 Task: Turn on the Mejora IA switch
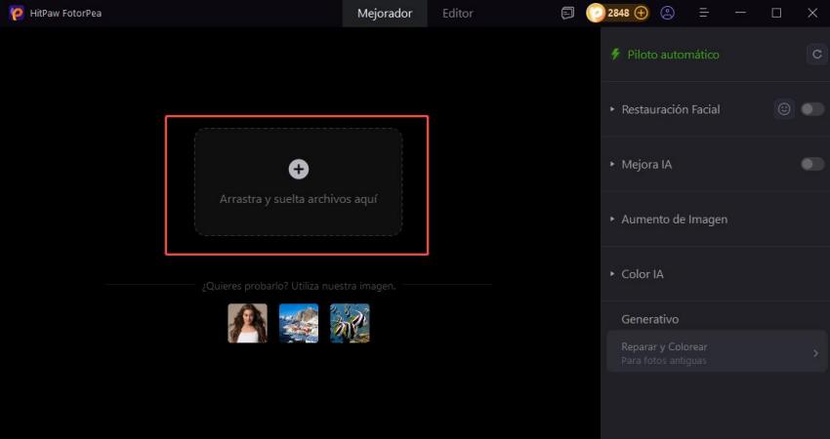[812, 164]
